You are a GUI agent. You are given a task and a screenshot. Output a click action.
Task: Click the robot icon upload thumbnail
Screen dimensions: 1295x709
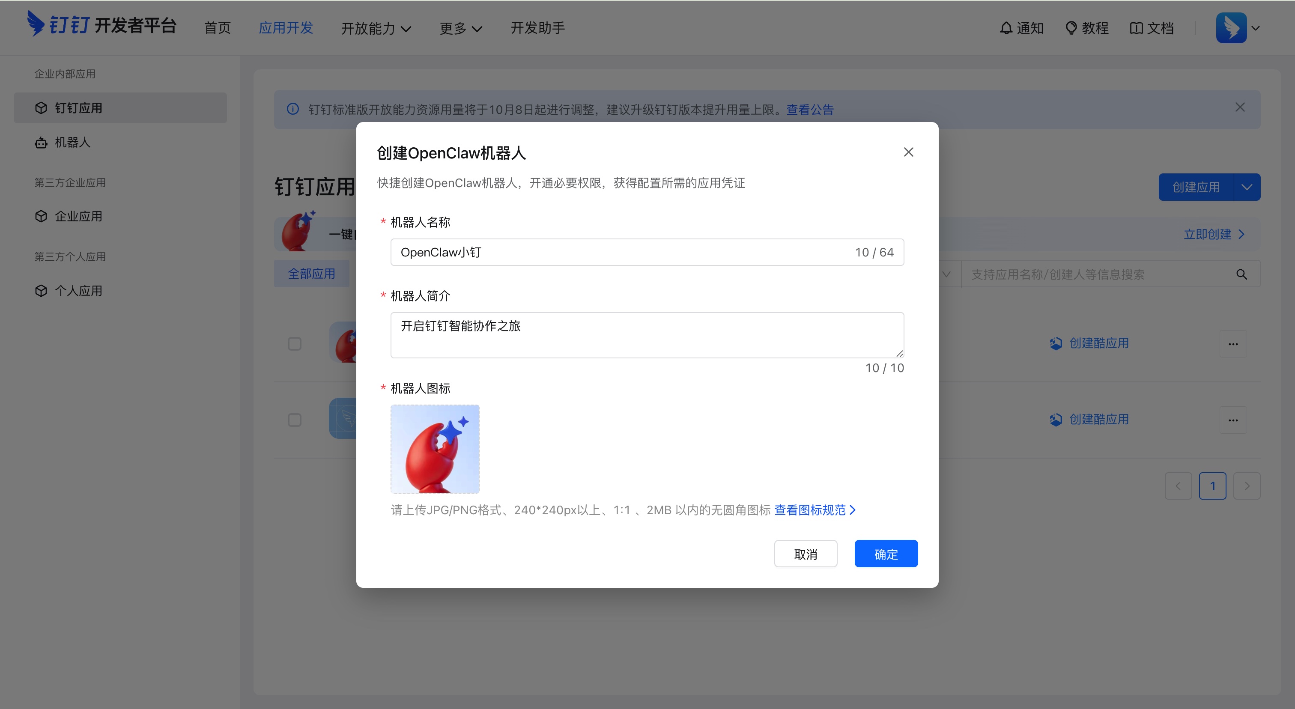tap(434, 448)
